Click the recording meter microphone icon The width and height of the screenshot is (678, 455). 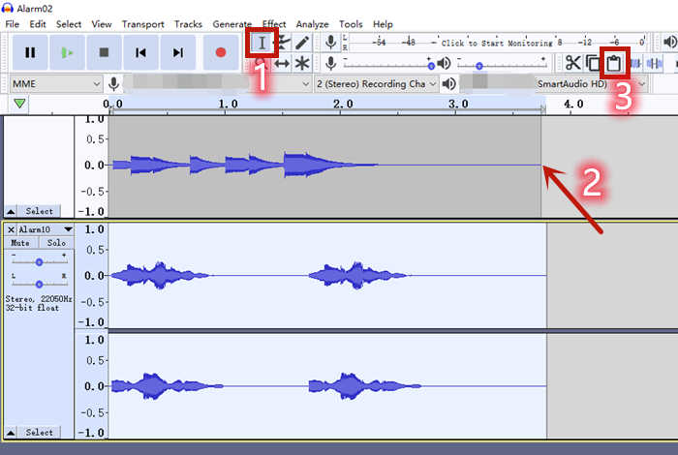(x=331, y=43)
